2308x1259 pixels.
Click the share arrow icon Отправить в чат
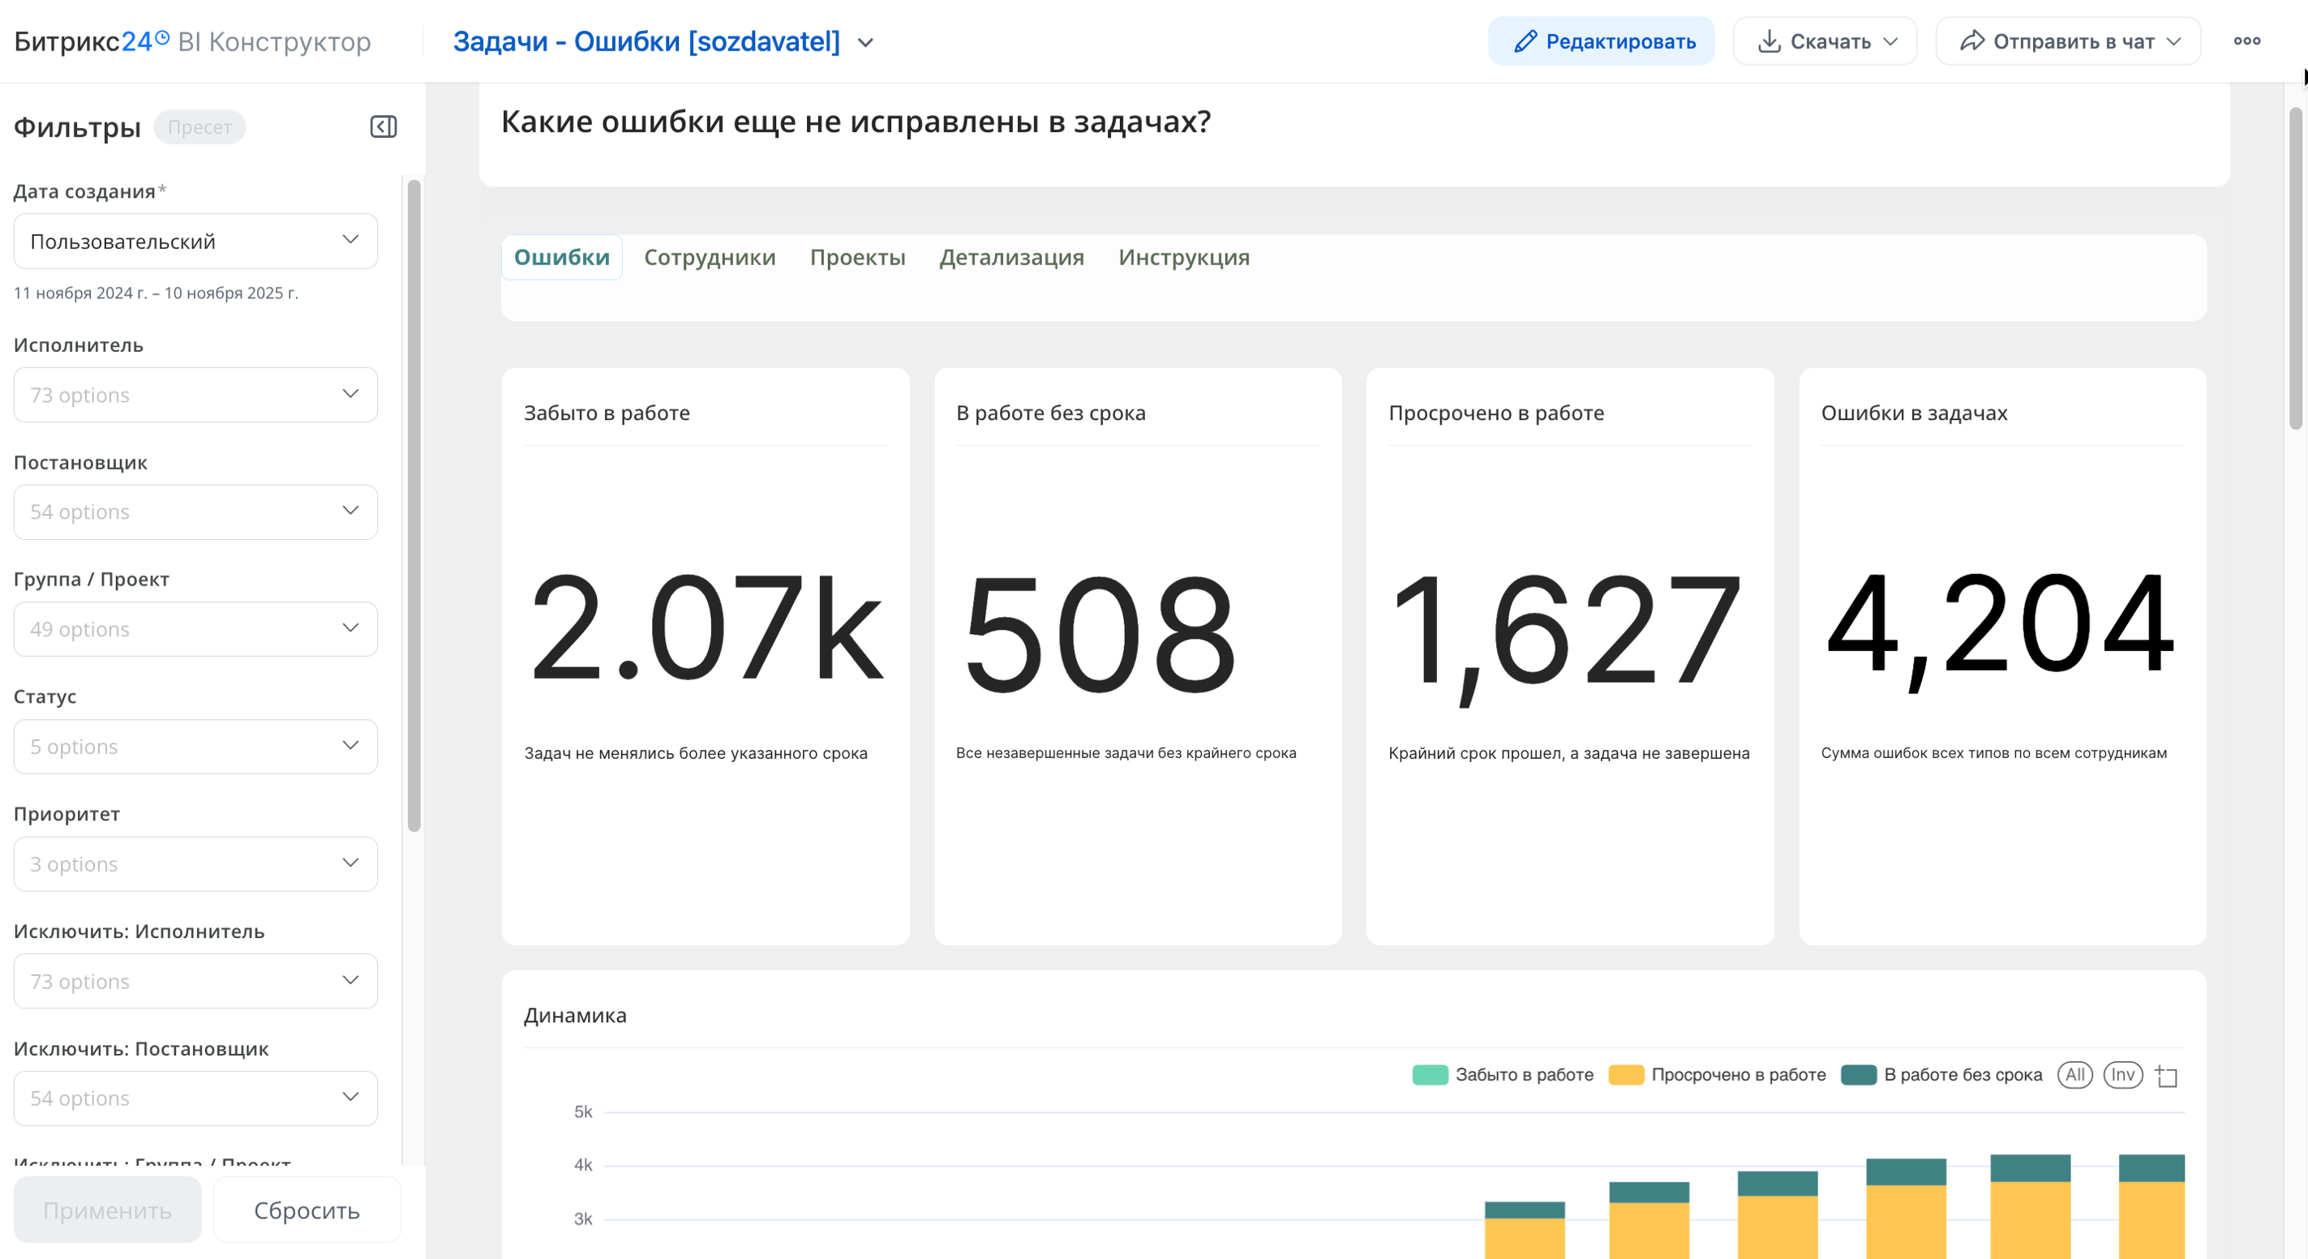click(1971, 41)
